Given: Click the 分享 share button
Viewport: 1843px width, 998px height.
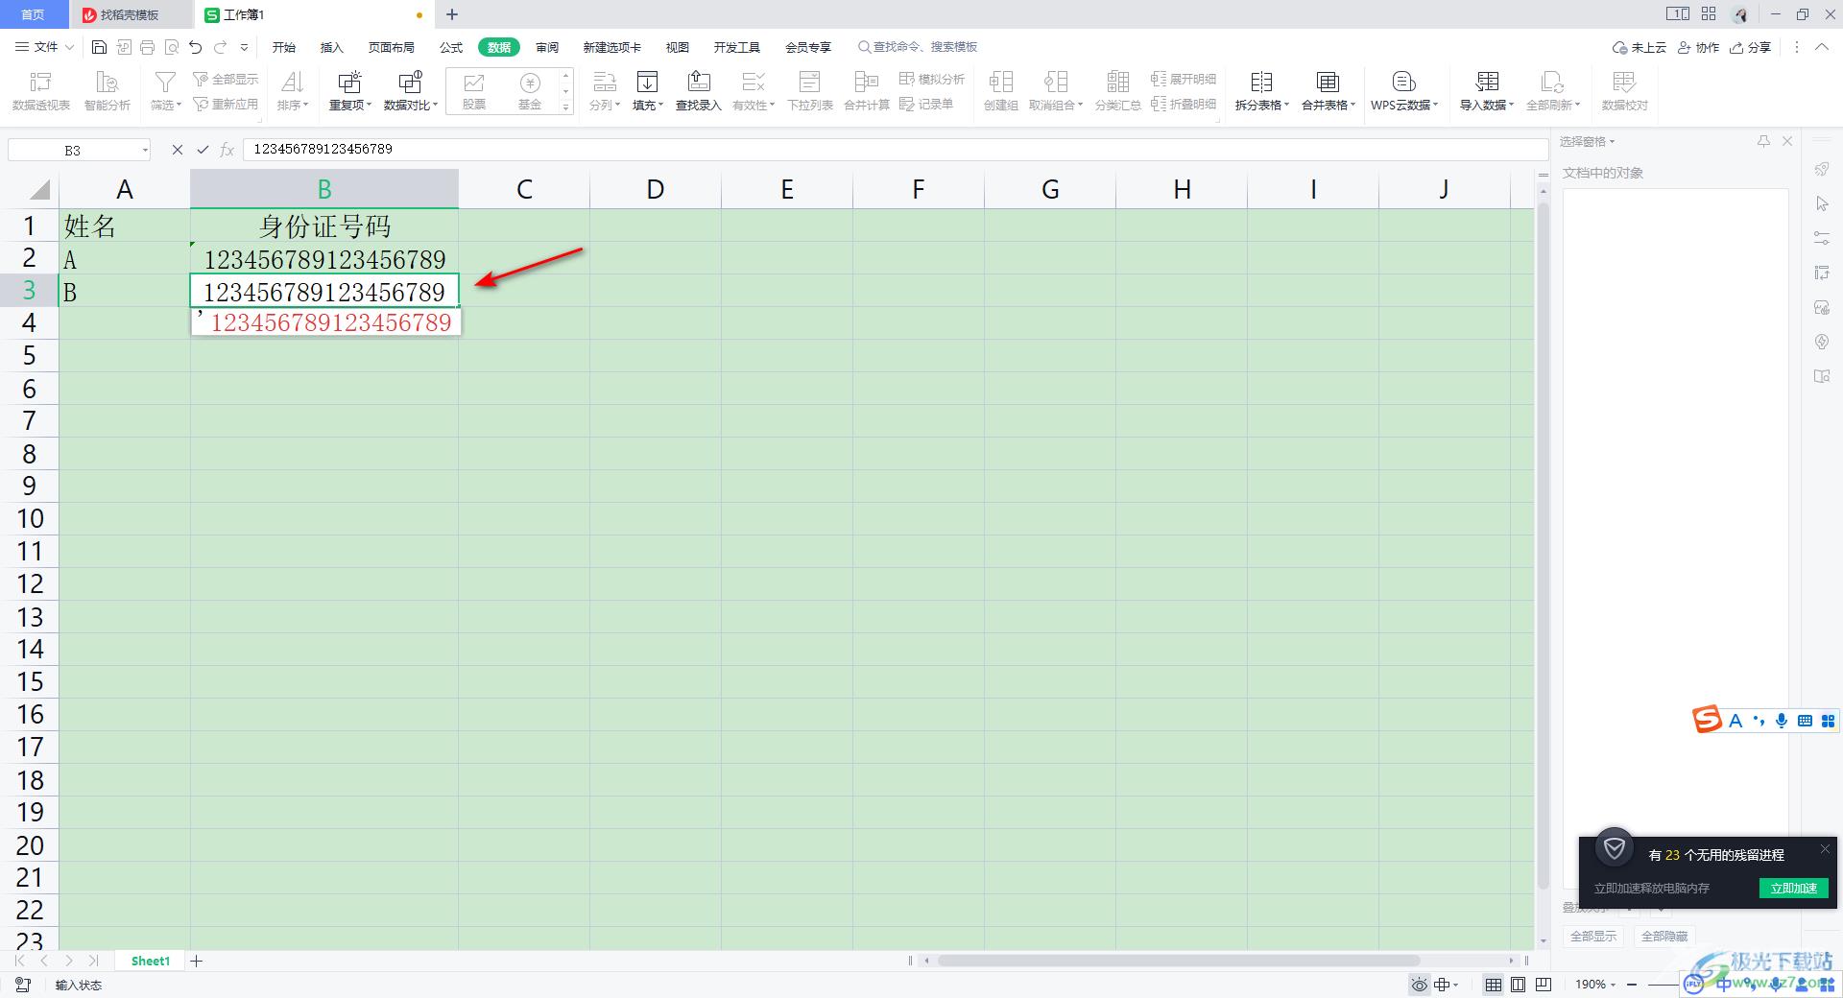Looking at the screenshot, I should [x=1751, y=47].
